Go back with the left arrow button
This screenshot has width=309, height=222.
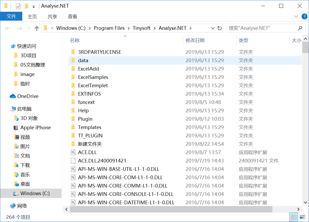[x=8, y=28]
